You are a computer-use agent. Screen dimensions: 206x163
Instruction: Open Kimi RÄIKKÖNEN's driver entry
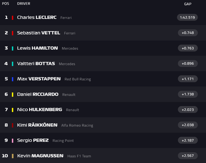37,125
